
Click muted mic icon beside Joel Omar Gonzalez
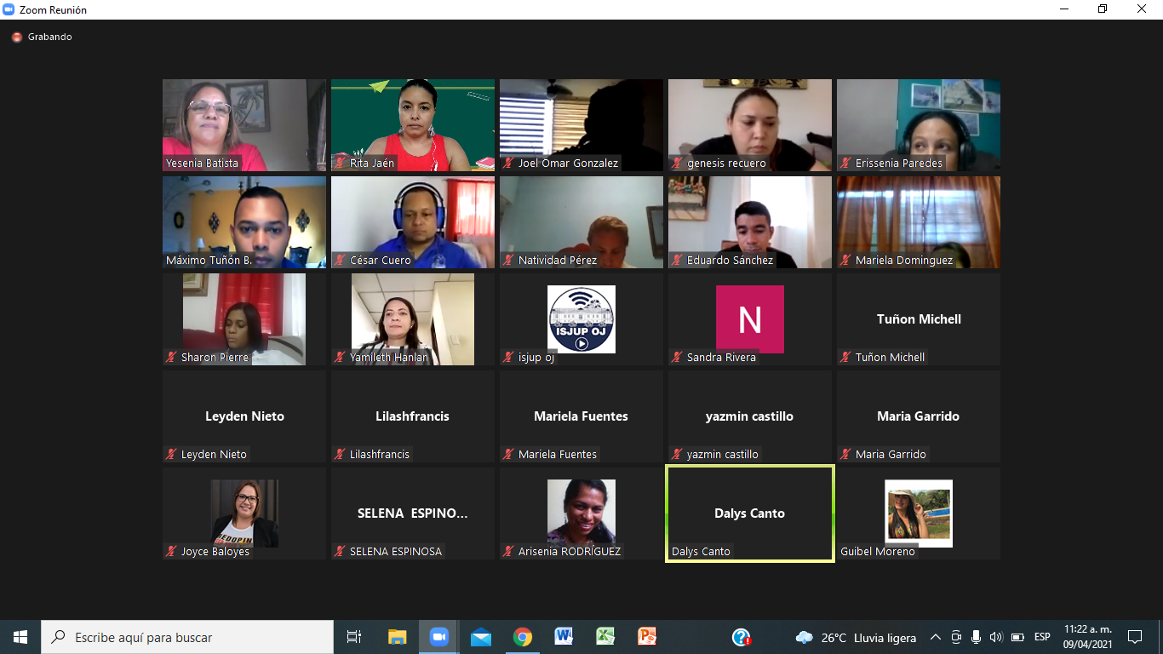point(509,163)
